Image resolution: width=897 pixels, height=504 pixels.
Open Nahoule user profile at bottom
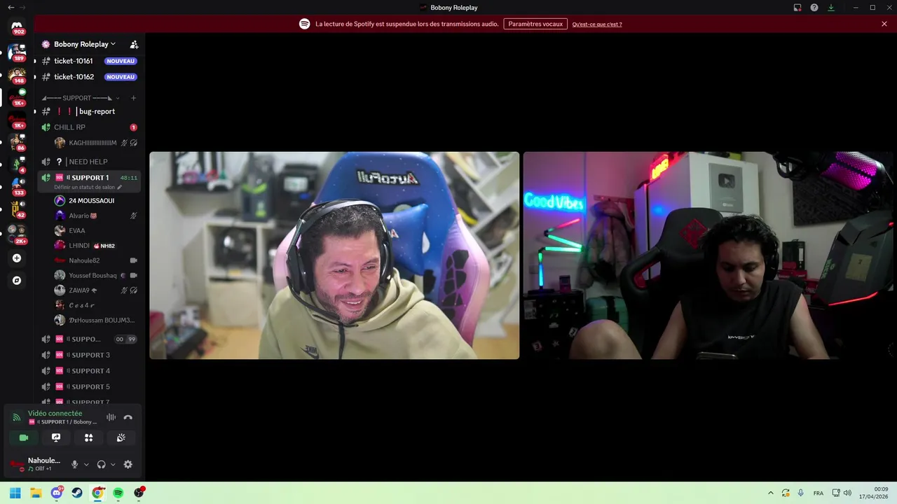[36, 464]
